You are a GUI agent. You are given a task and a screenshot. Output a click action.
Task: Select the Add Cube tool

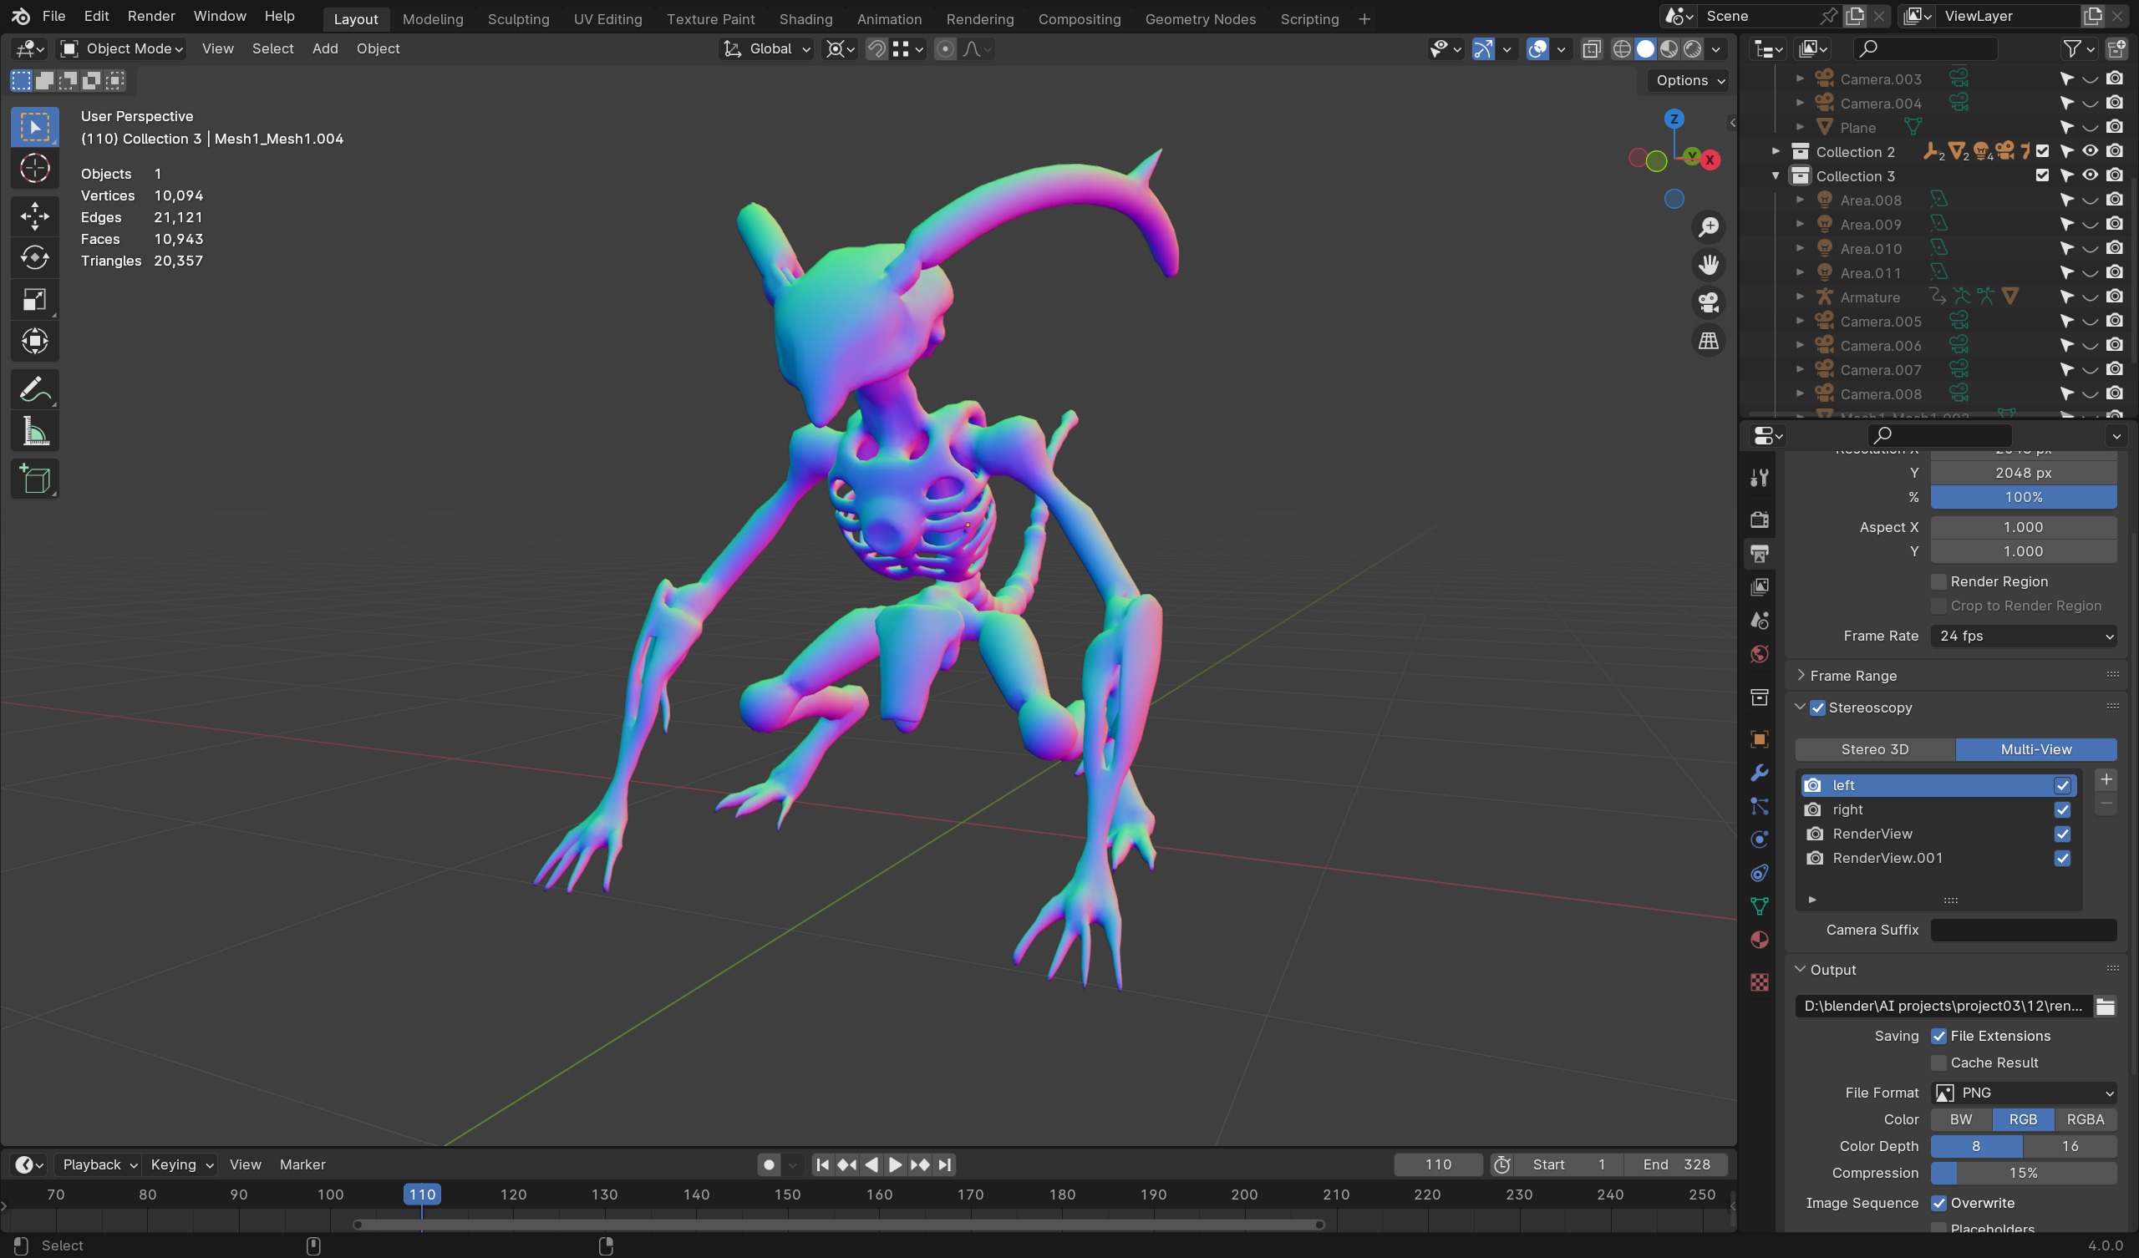coord(35,479)
